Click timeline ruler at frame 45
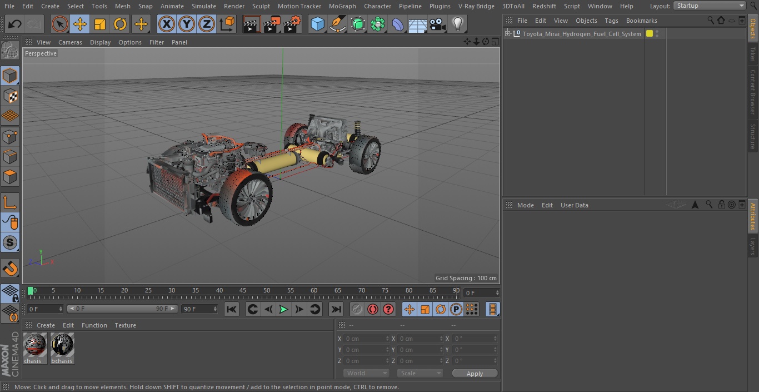The width and height of the screenshot is (759, 392). [243, 291]
